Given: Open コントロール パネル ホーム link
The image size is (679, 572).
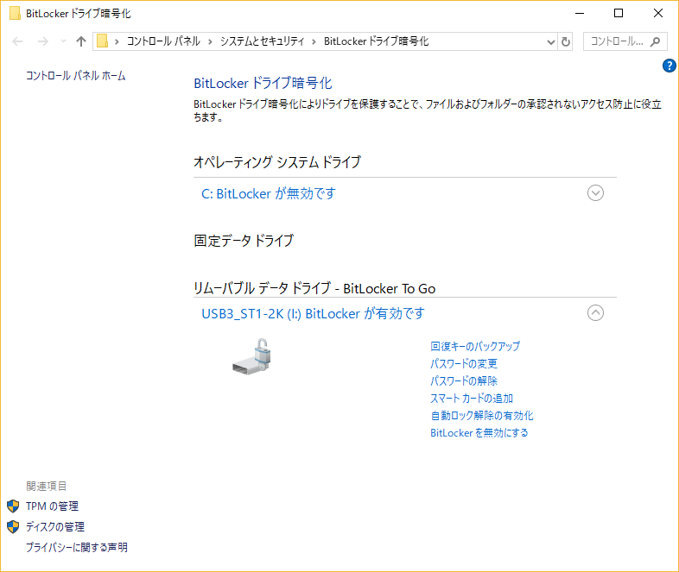Looking at the screenshot, I should click(76, 76).
